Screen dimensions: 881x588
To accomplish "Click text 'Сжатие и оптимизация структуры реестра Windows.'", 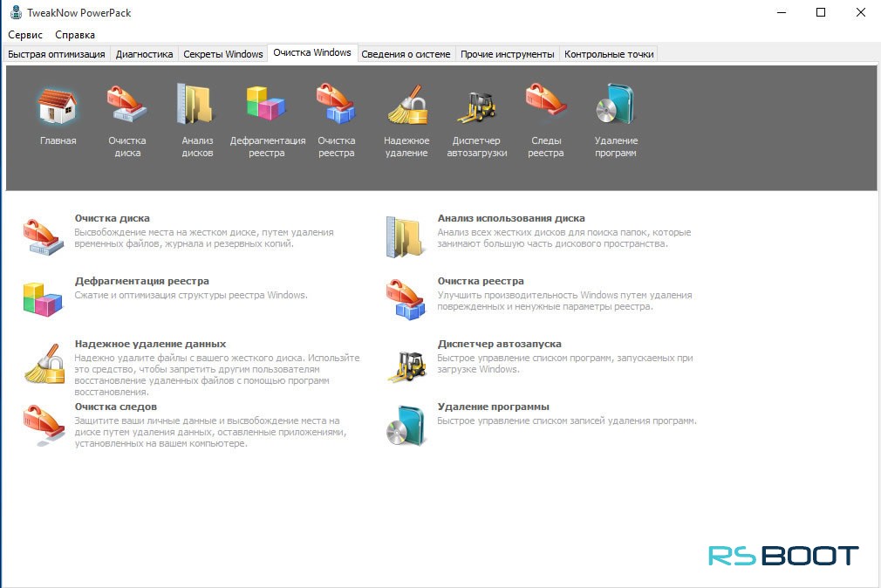I will [x=191, y=295].
